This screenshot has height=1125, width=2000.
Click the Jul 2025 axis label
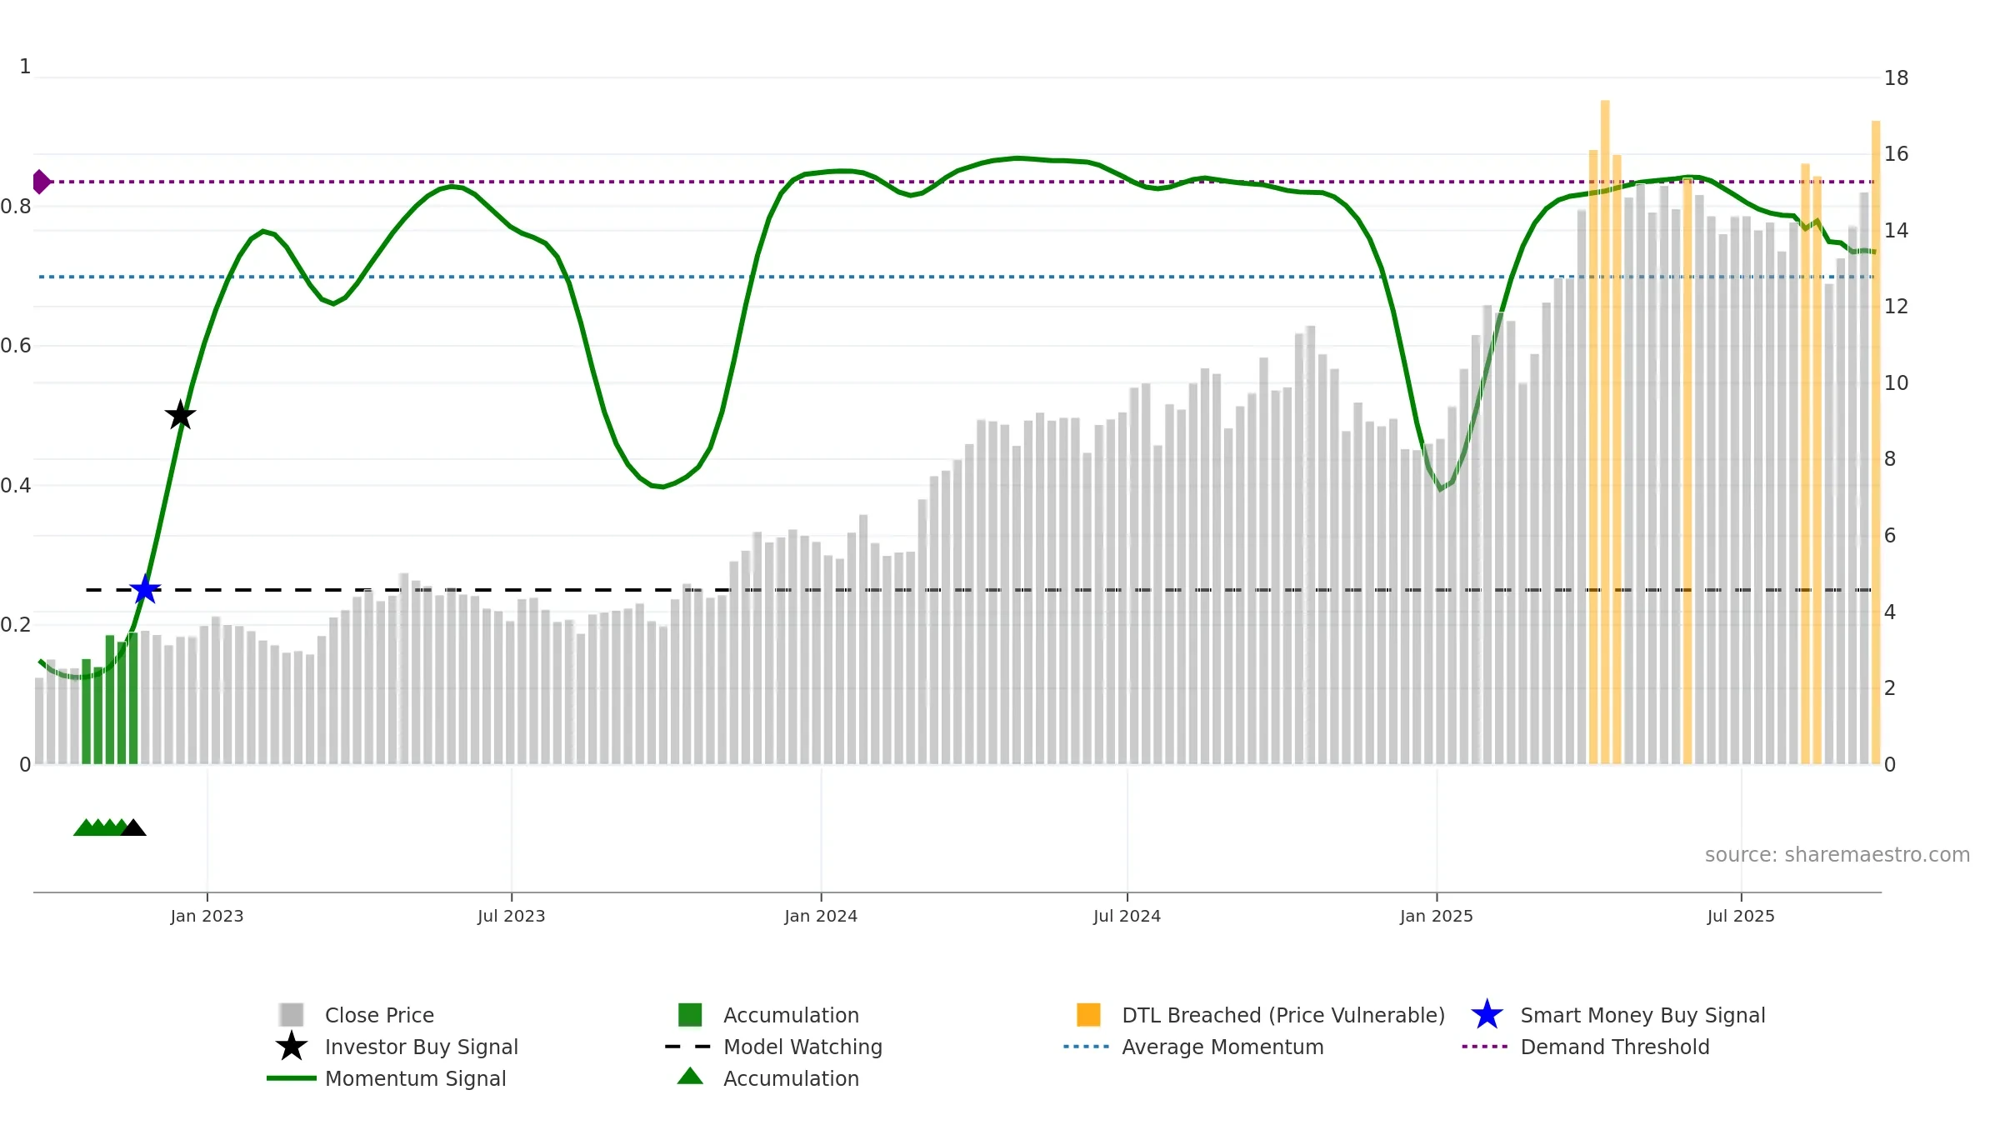(1741, 916)
